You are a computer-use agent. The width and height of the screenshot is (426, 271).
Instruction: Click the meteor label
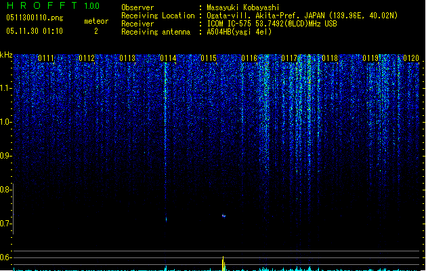pyautogui.click(x=96, y=21)
